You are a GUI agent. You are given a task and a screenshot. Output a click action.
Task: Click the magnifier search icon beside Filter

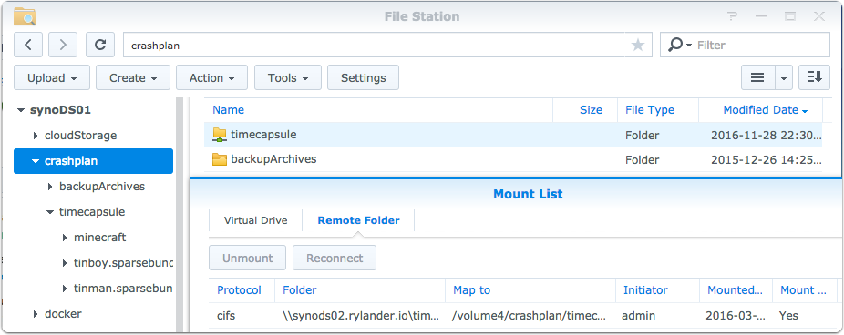click(x=675, y=46)
